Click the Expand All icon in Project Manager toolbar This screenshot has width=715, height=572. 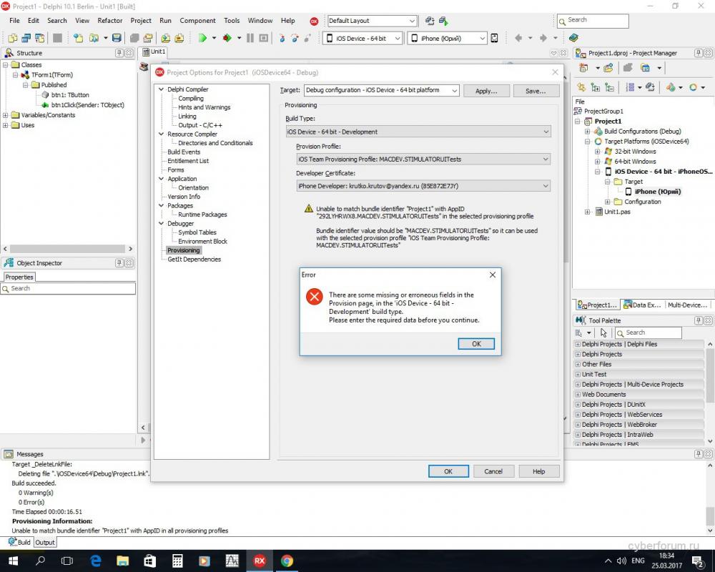coord(595,87)
